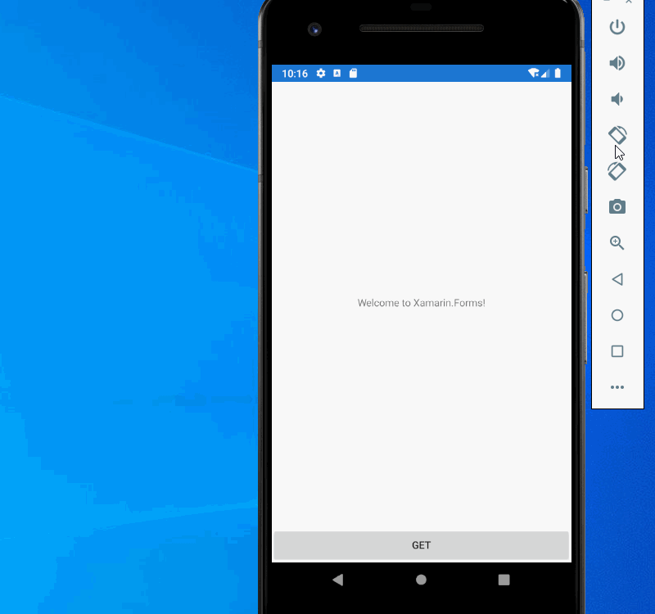Click the emulator sidebar Home circle
Viewport: 655px width, 614px height.
click(x=617, y=315)
